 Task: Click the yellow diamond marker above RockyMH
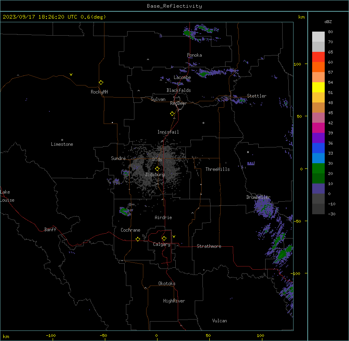click(101, 83)
